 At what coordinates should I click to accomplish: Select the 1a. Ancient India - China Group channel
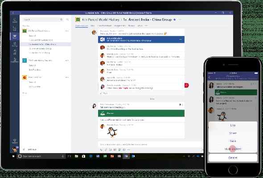coord(45,44)
